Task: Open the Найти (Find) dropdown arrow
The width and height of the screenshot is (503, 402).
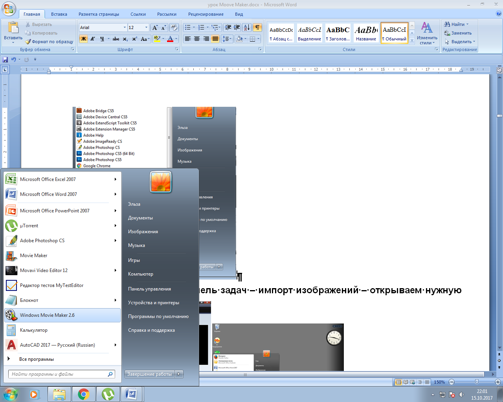Action: (x=467, y=24)
